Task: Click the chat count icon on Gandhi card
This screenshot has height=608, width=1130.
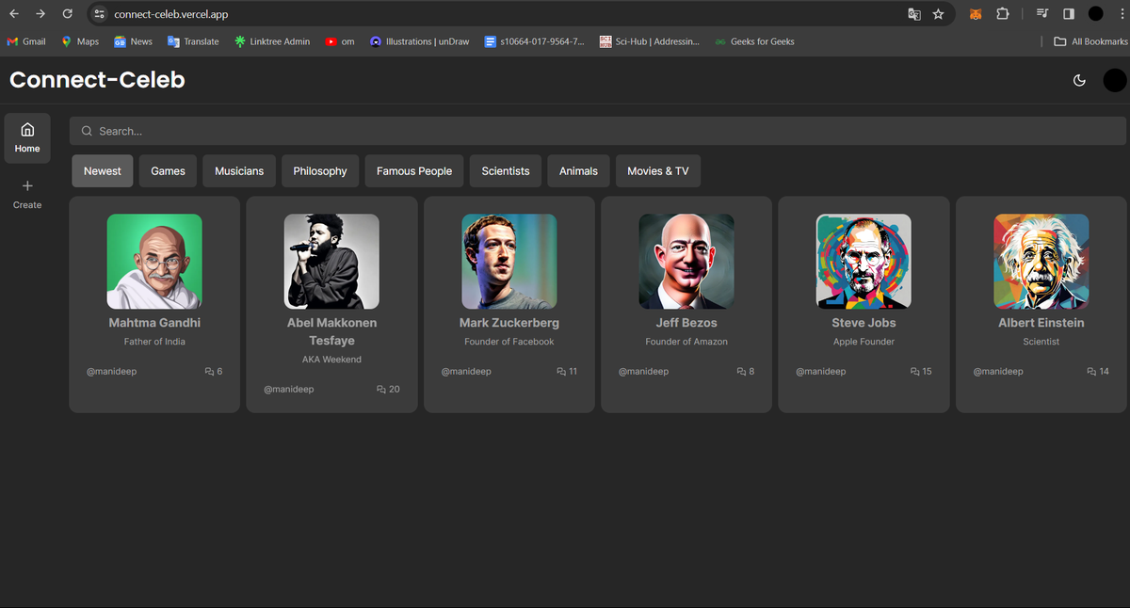Action: click(209, 372)
